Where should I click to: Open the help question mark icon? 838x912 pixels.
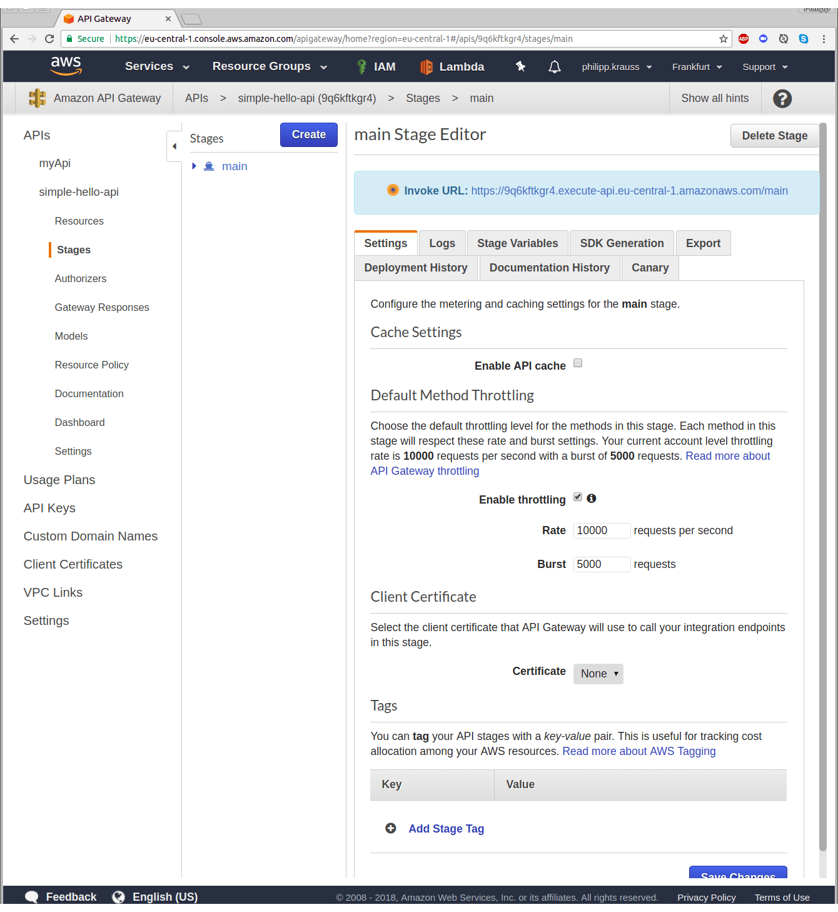point(782,99)
